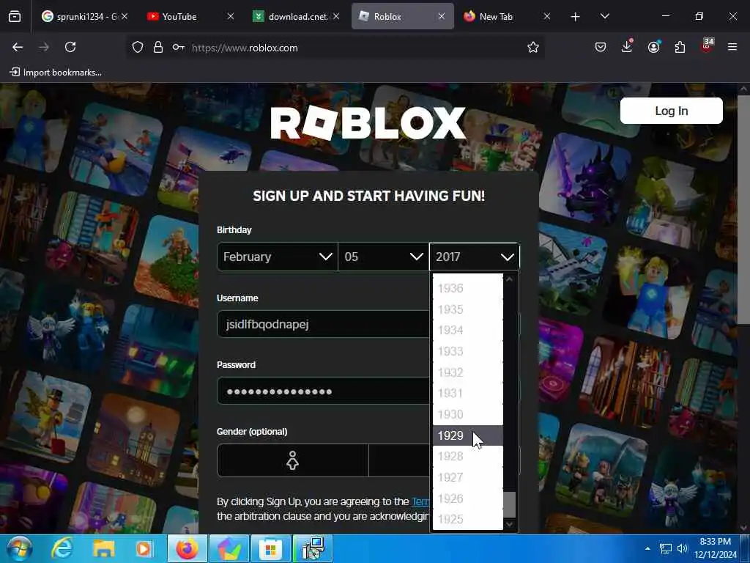Click the year list scrollbar thumb
This screenshot has width=750, height=563.
pyautogui.click(x=510, y=504)
